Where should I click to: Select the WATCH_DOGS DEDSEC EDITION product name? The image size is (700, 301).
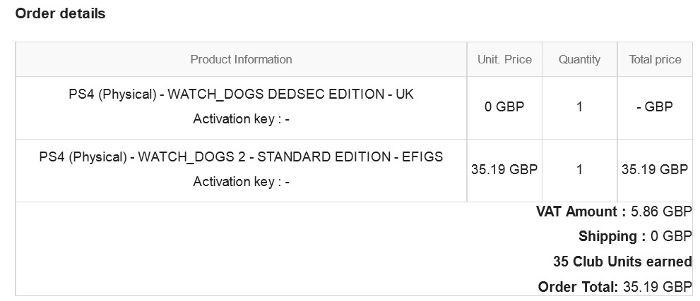click(x=241, y=94)
